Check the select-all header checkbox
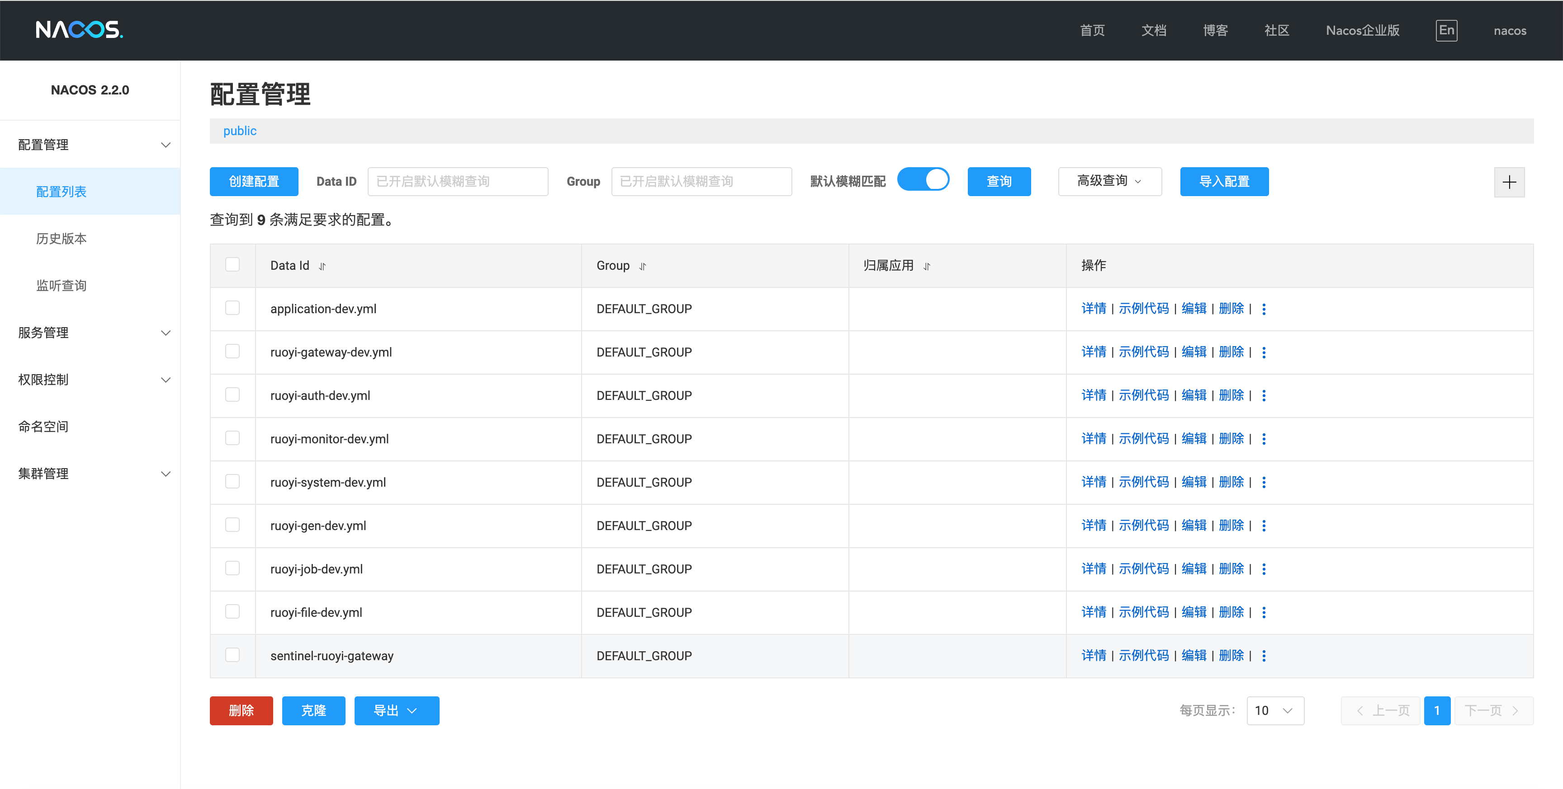Viewport: 1563px width, 789px height. (x=232, y=265)
